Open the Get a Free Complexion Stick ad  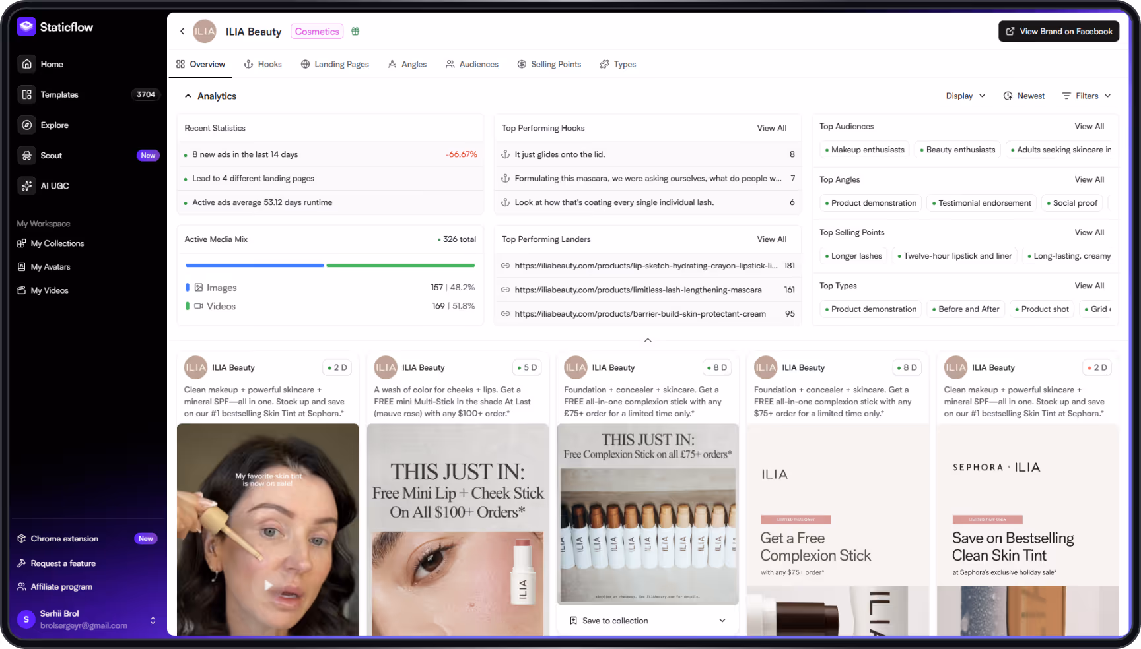838,530
